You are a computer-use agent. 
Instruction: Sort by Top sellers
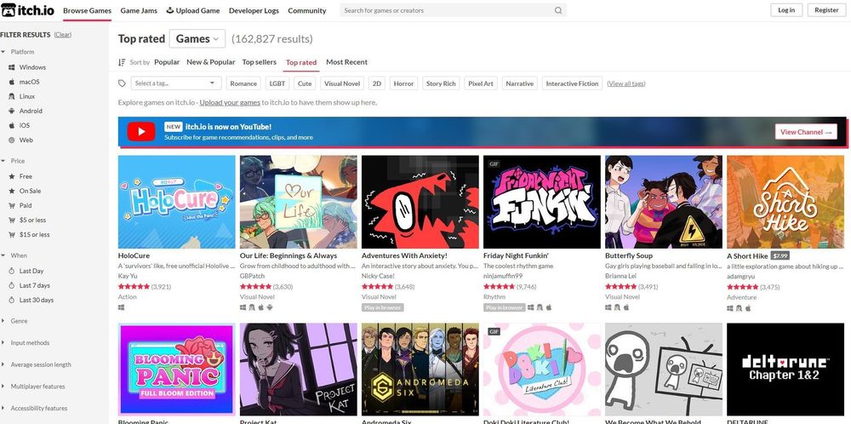pyautogui.click(x=259, y=62)
